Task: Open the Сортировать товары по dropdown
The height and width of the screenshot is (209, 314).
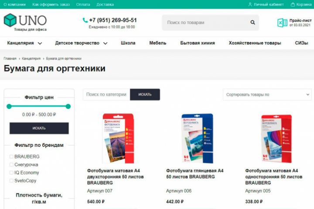Action: pos(267,94)
